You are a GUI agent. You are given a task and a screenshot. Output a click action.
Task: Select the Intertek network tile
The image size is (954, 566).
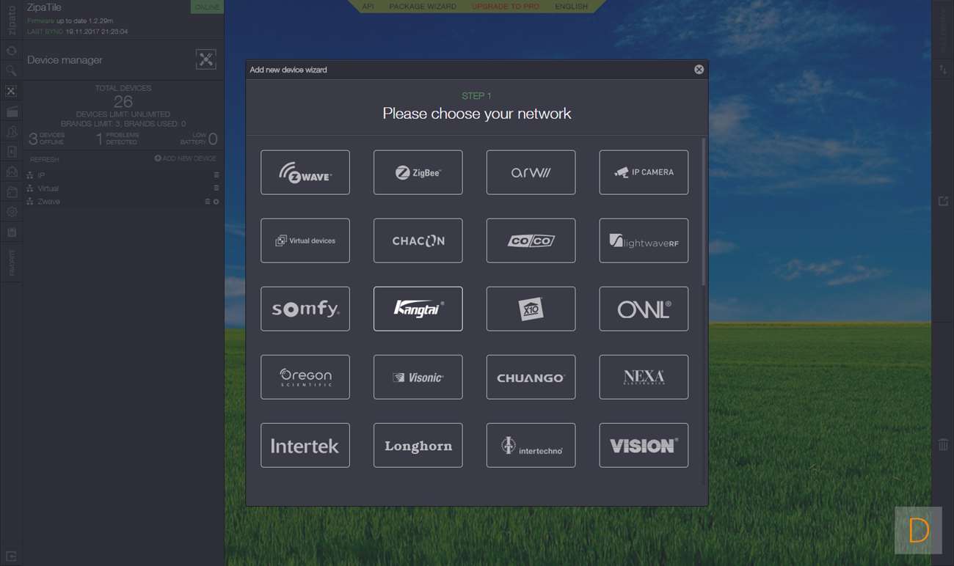point(305,445)
